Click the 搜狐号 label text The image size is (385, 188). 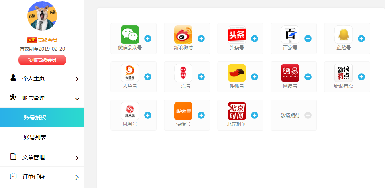coord(237,86)
